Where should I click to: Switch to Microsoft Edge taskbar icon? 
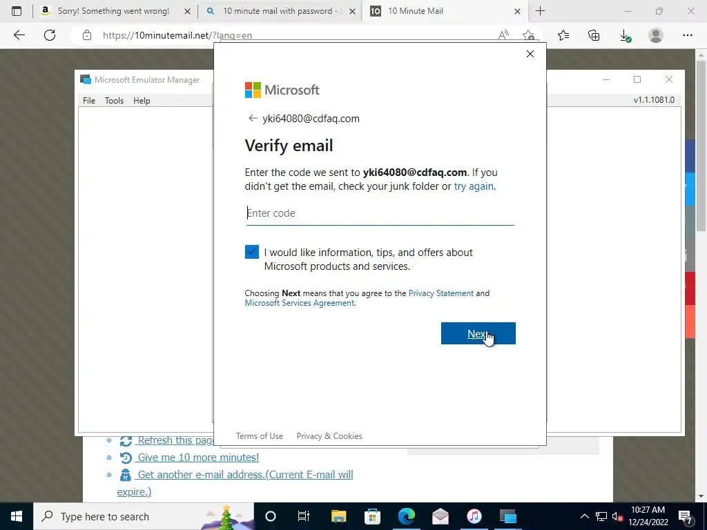click(406, 516)
